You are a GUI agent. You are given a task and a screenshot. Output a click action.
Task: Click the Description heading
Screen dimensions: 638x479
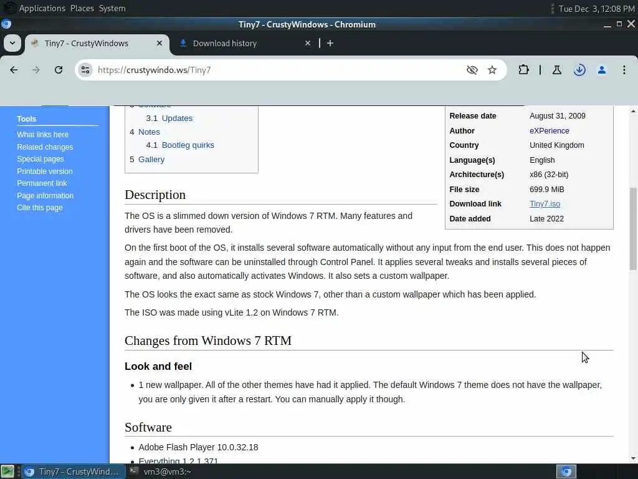point(155,195)
